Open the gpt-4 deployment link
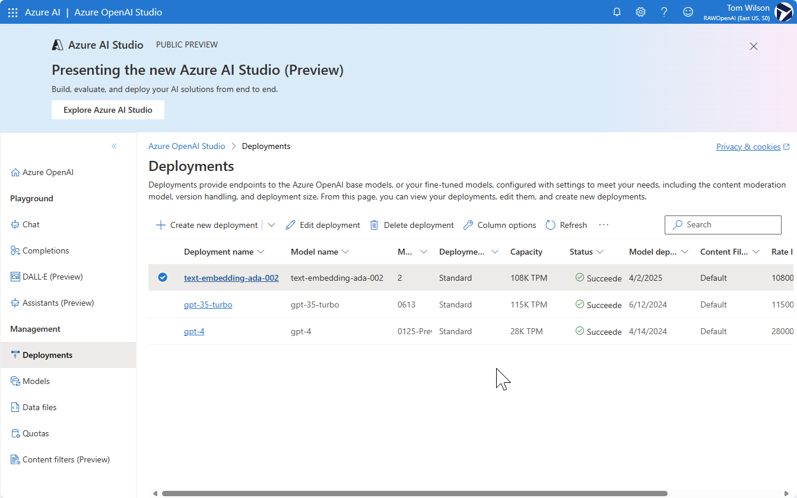Image resolution: width=797 pixels, height=498 pixels. click(194, 331)
